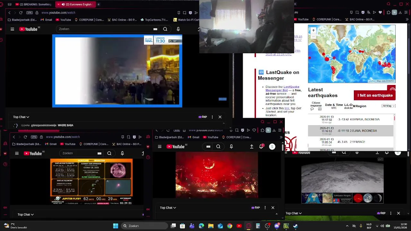Viewport: 411px width, 231px height.
Task: Click search magnifier in 3I/ATLAS YouTube window
Action: pos(109,153)
